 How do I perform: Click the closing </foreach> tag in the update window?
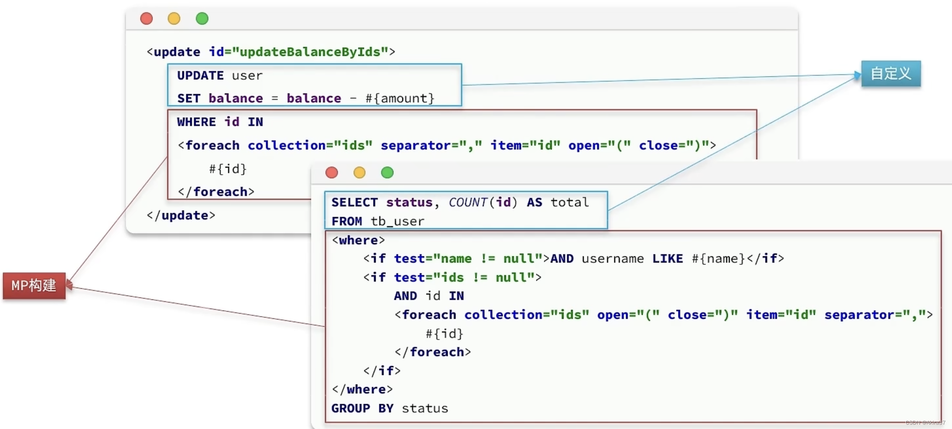pos(216,192)
